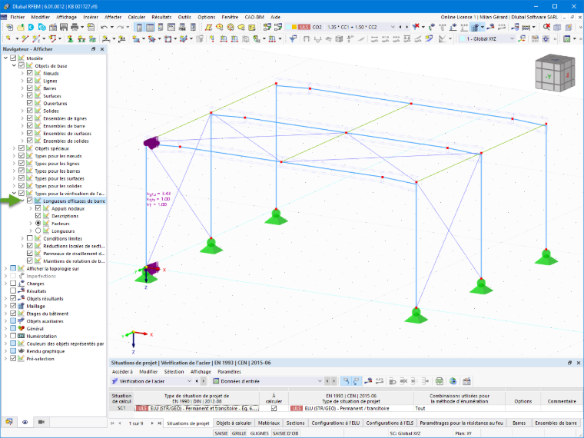Uncheck the Nœuds checkbox
This screenshot has width=584, height=438.
click(x=30, y=73)
